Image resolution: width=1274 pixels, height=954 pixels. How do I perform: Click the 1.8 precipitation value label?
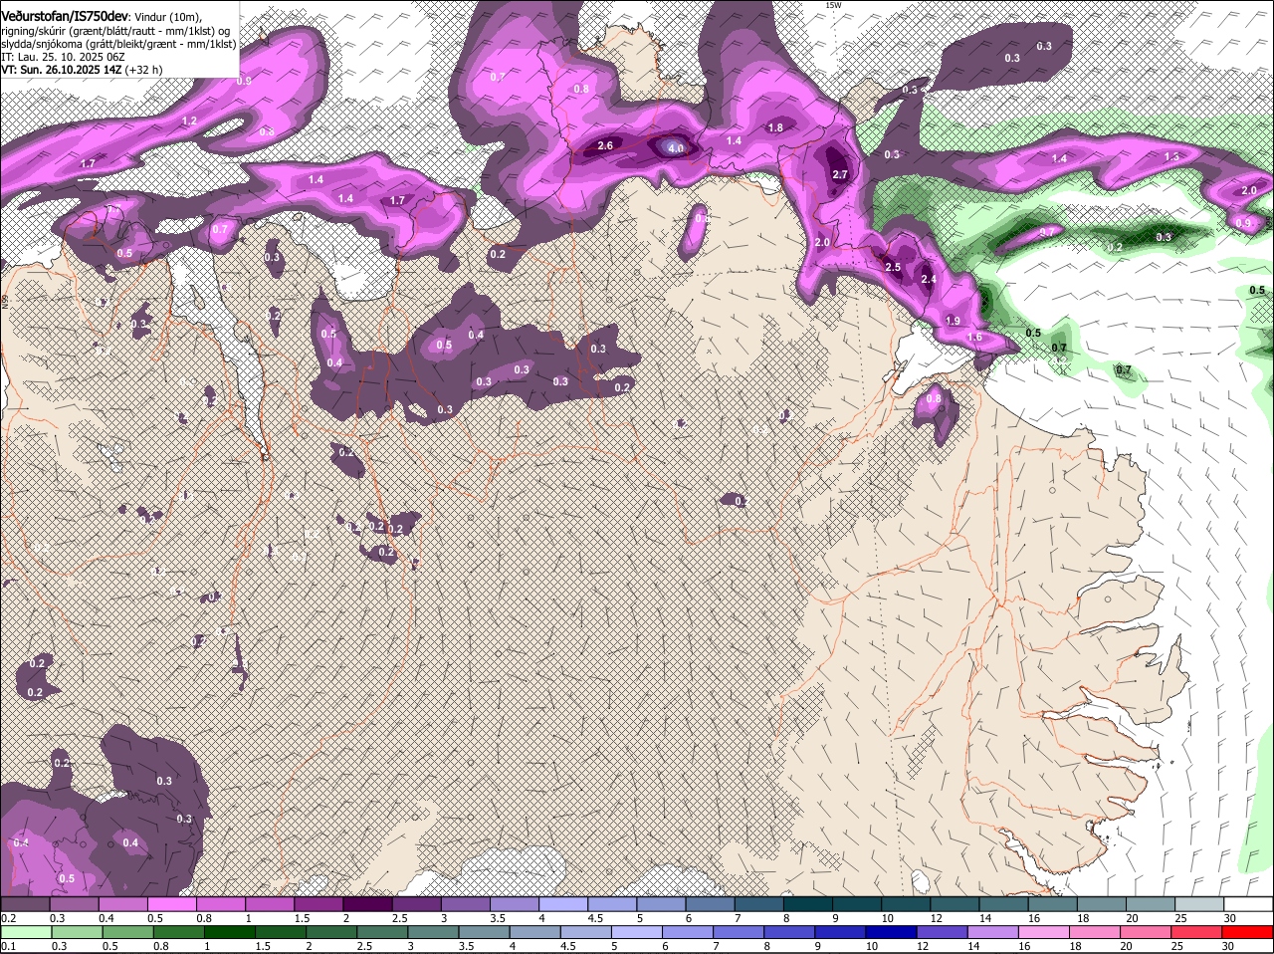tap(775, 127)
